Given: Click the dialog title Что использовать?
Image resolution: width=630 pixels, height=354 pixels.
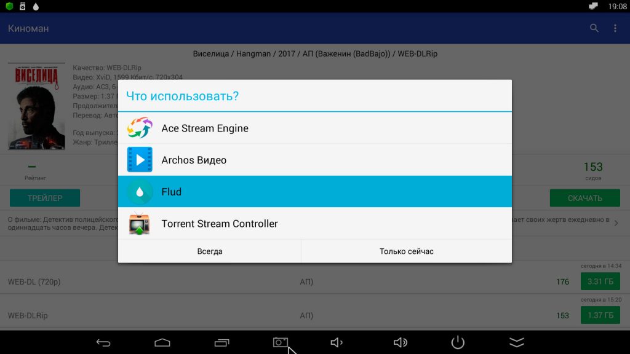Looking at the screenshot, I should pos(182,96).
